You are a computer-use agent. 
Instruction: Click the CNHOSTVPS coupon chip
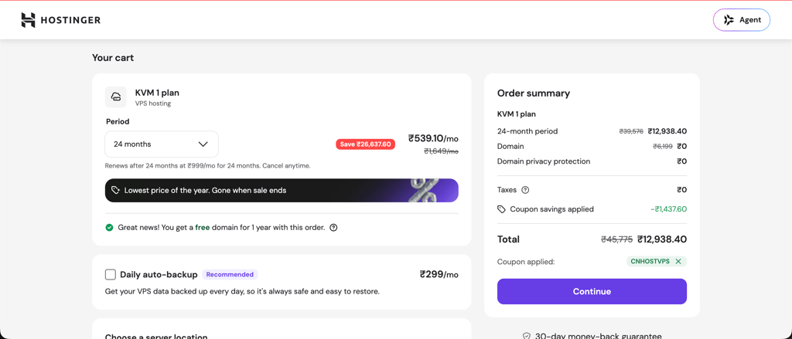(x=657, y=261)
